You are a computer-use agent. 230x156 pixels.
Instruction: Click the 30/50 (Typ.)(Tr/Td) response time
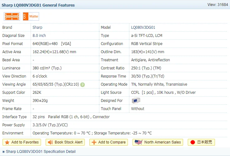[x=148, y=76]
